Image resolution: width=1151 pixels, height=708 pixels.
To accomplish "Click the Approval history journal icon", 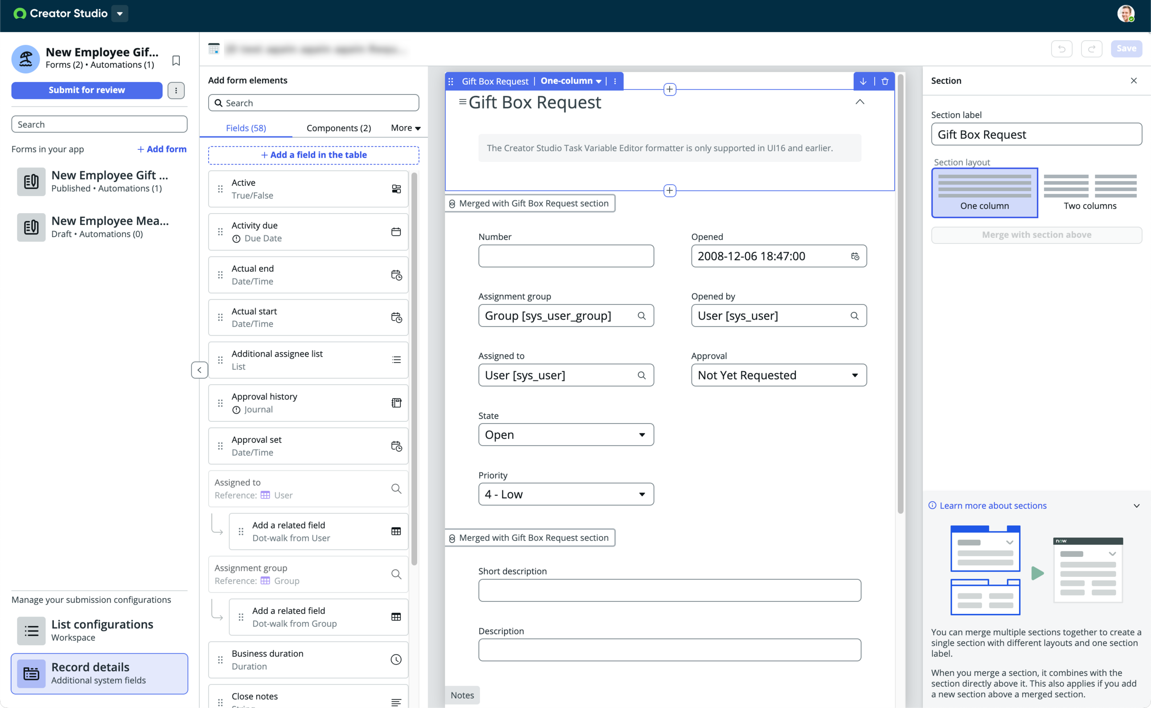I will tap(396, 403).
